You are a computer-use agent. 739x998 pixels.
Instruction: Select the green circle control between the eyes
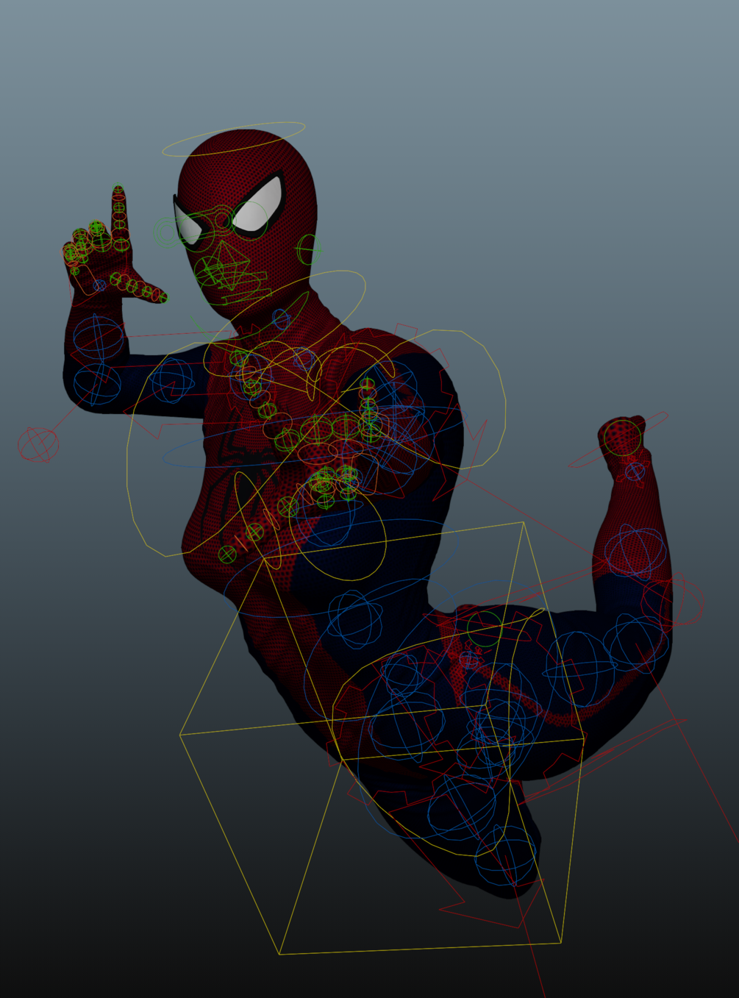(222, 219)
